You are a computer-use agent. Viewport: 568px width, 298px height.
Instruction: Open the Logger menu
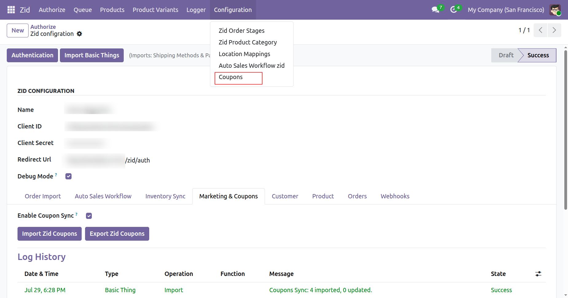[x=196, y=10]
